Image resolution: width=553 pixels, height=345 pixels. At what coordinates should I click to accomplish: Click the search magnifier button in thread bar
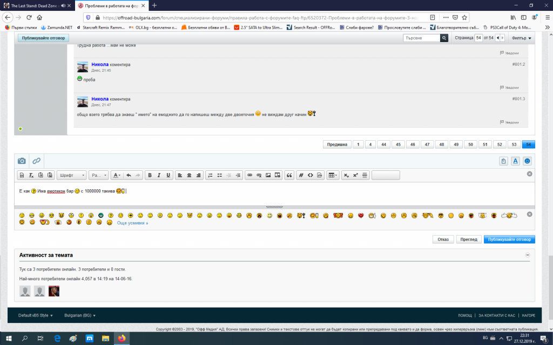pyautogui.click(x=444, y=38)
